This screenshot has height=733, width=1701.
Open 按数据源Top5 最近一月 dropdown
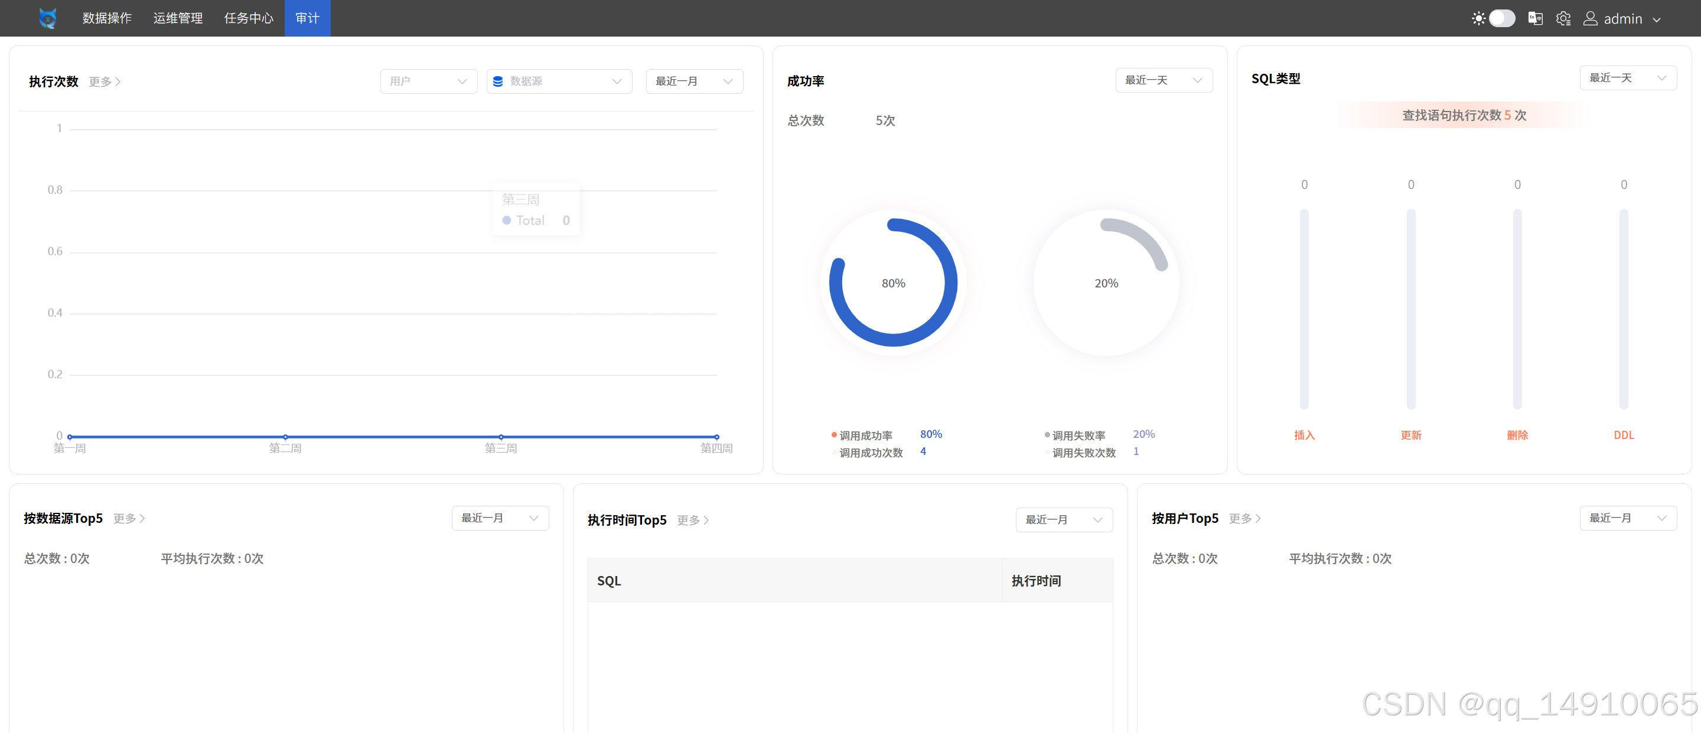point(500,518)
